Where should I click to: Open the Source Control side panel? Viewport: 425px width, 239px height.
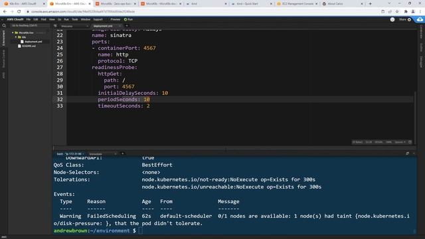tap(4, 58)
